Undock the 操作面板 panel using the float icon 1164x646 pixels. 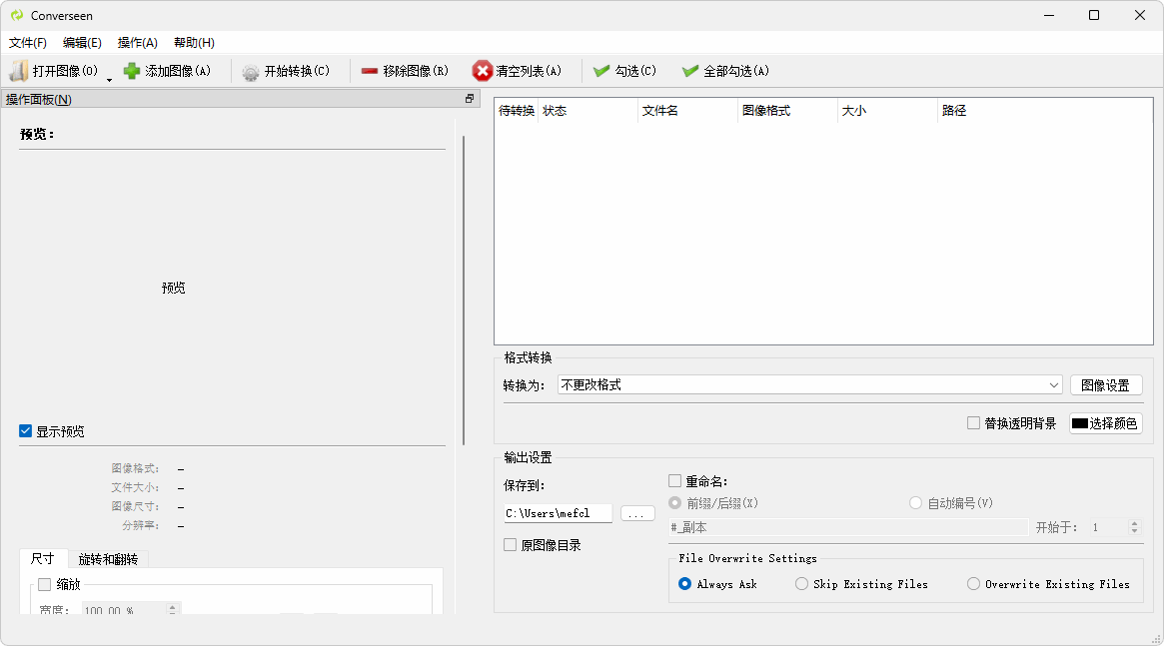470,99
